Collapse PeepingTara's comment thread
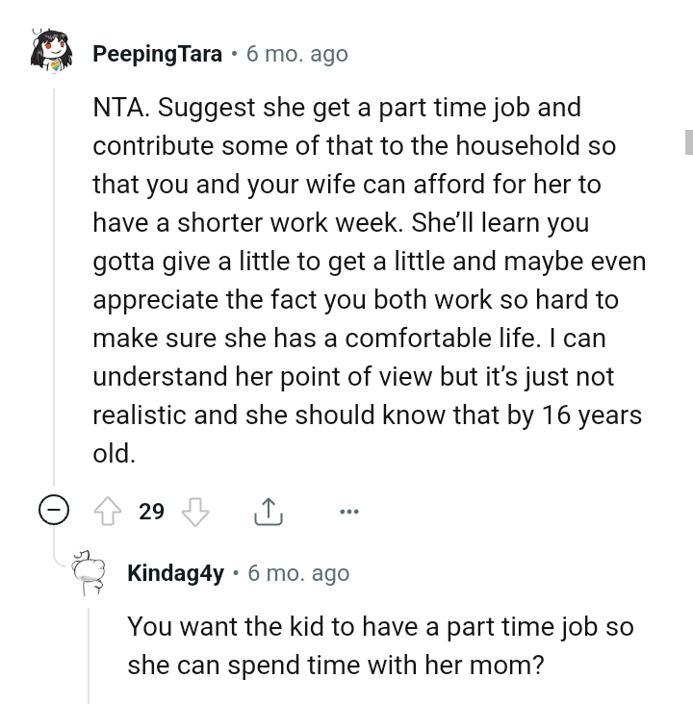This screenshot has height=704, width=693. coord(54,512)
